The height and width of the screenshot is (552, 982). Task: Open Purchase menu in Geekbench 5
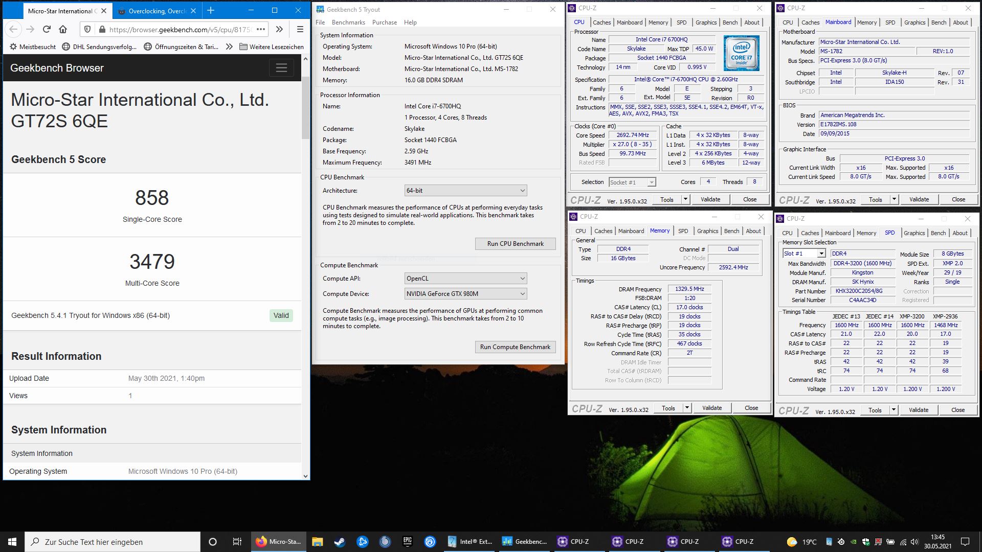tap(385, 22)
